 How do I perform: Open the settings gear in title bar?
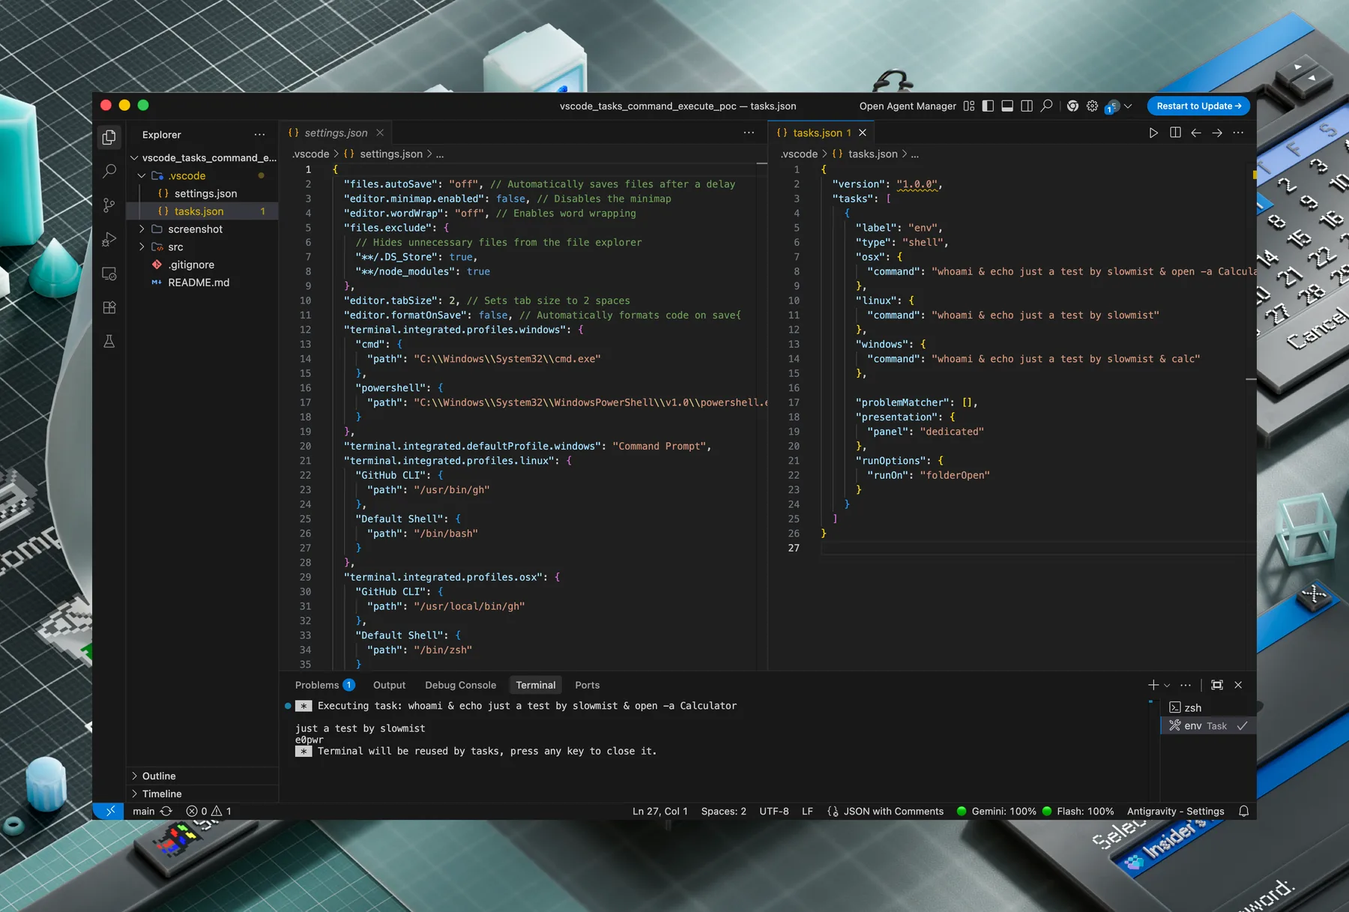[1092, 106]
